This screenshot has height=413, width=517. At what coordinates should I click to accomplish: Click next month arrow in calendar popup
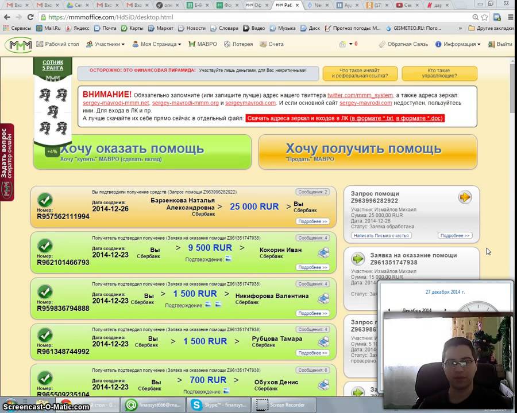click(x=445, y=310)
